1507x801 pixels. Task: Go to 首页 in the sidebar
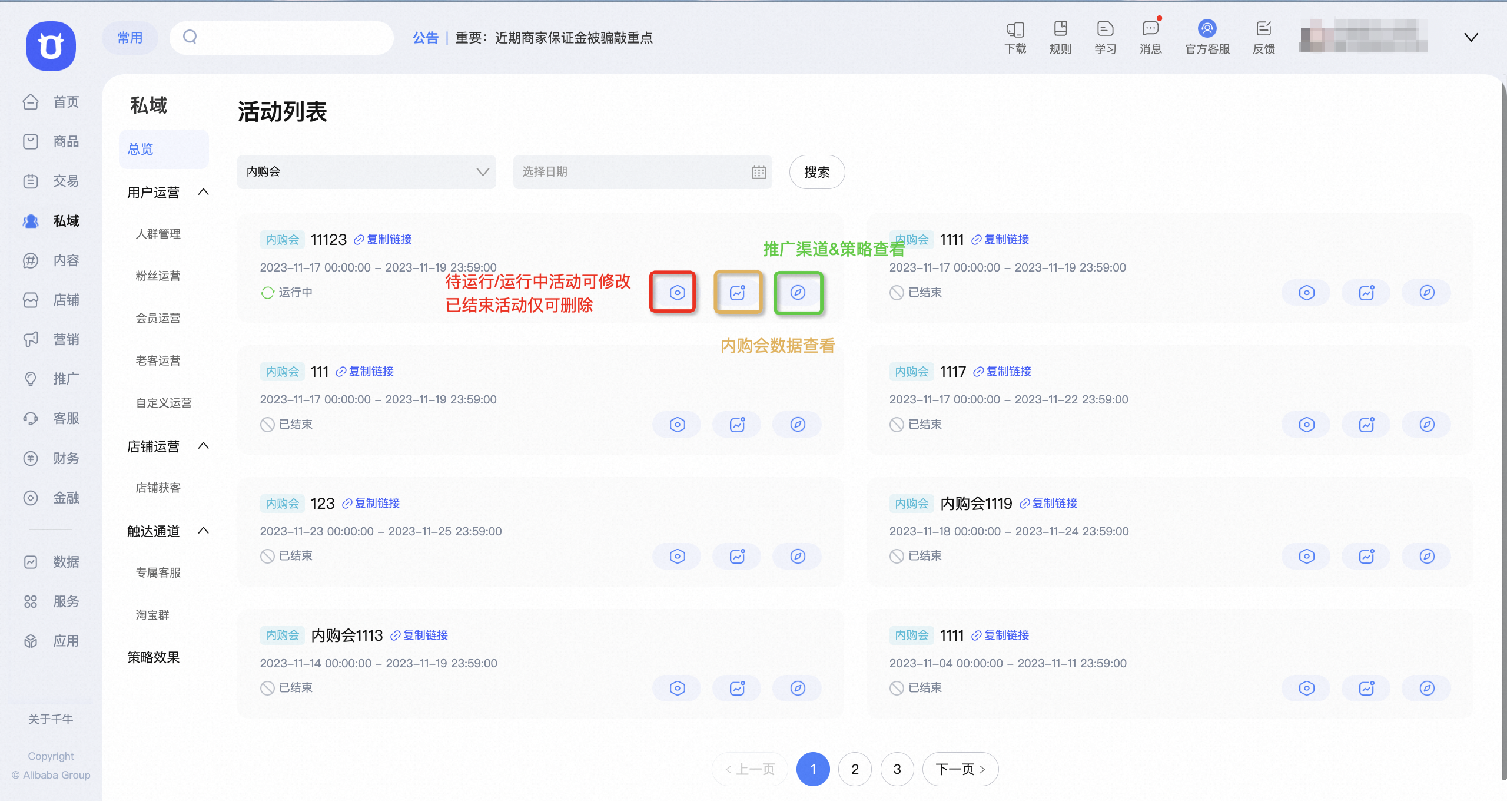pyautogui.click(x=51, y=102)
